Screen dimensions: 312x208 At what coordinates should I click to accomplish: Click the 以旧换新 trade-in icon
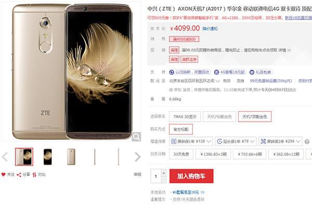tap(172, 72)
